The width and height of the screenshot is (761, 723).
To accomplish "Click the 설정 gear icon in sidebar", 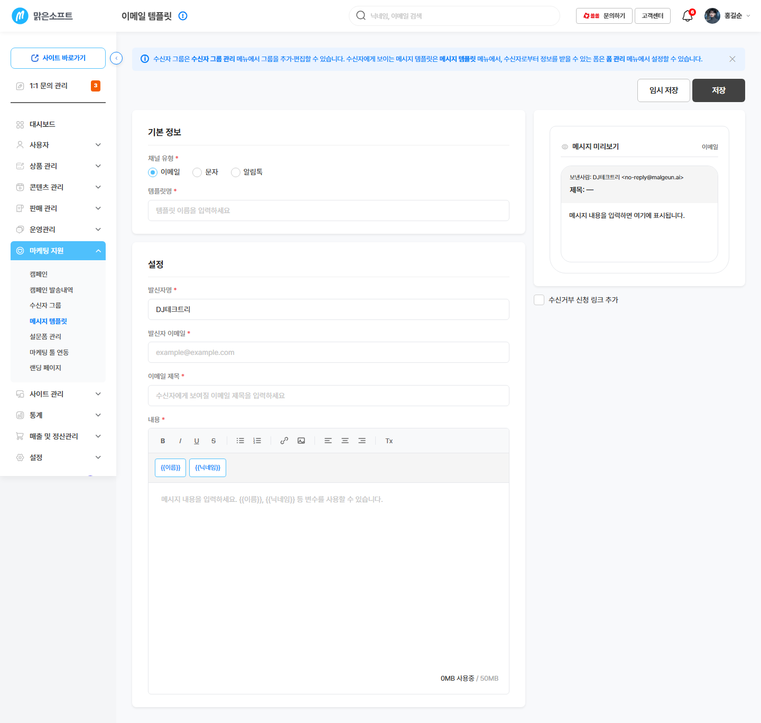I will (20, 457).
